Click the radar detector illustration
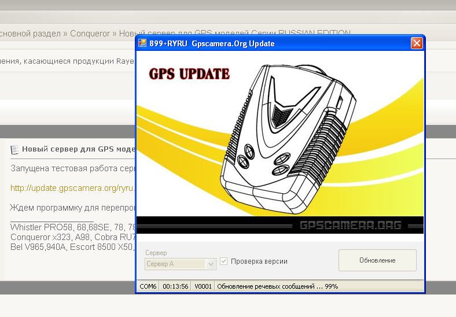The height and width of the screenshot is (317, 456). (x=289, y=139)
